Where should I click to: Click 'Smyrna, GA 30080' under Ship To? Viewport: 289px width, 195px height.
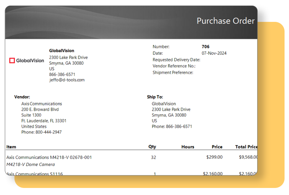pyautogui.click(x=169, y=115)
